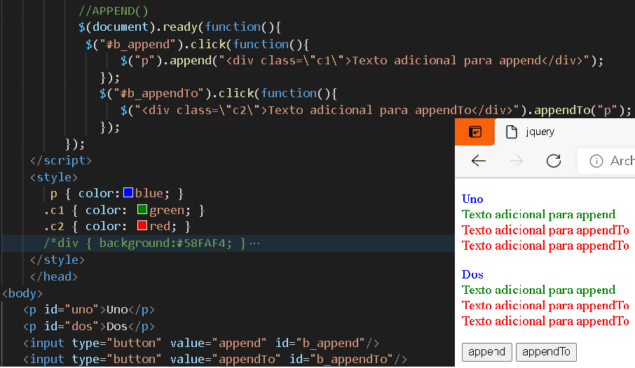Click the '.c1' CSS rule selector

coord(54,211)
